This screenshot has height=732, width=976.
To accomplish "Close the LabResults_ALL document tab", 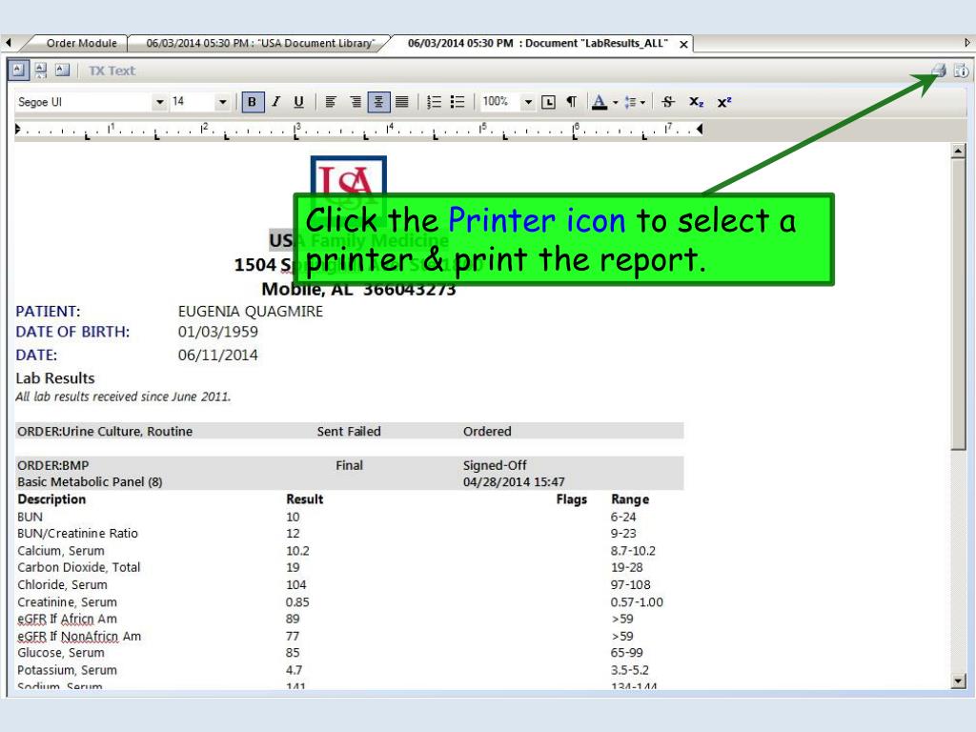I will point(683,44).
